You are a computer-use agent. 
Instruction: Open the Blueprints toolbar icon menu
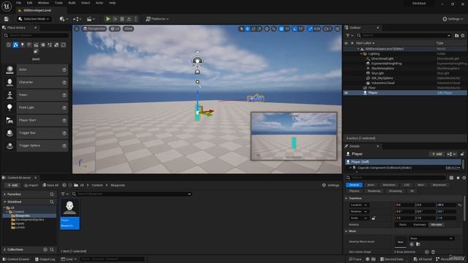[78, 19]
